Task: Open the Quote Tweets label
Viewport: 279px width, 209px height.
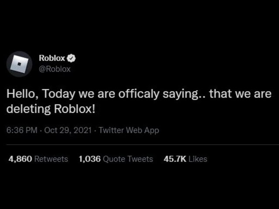Action: click(x=128, y=159)
